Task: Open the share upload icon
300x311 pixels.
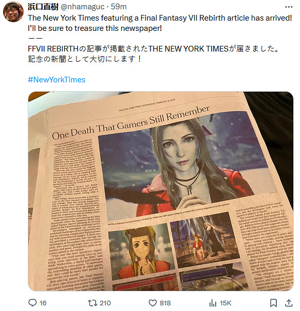Action: tap(289, 303)
